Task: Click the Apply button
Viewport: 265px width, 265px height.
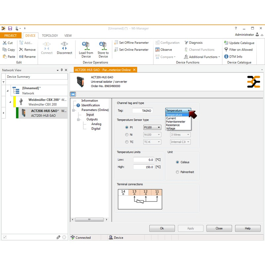Action: 191,228
